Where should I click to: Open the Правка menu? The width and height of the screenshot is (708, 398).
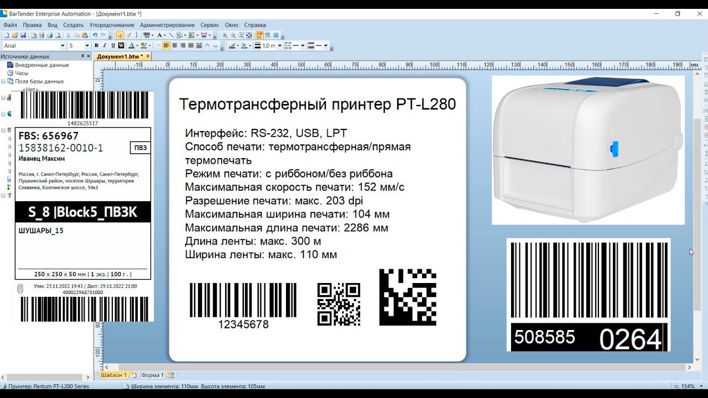click(x=32, y=25)
